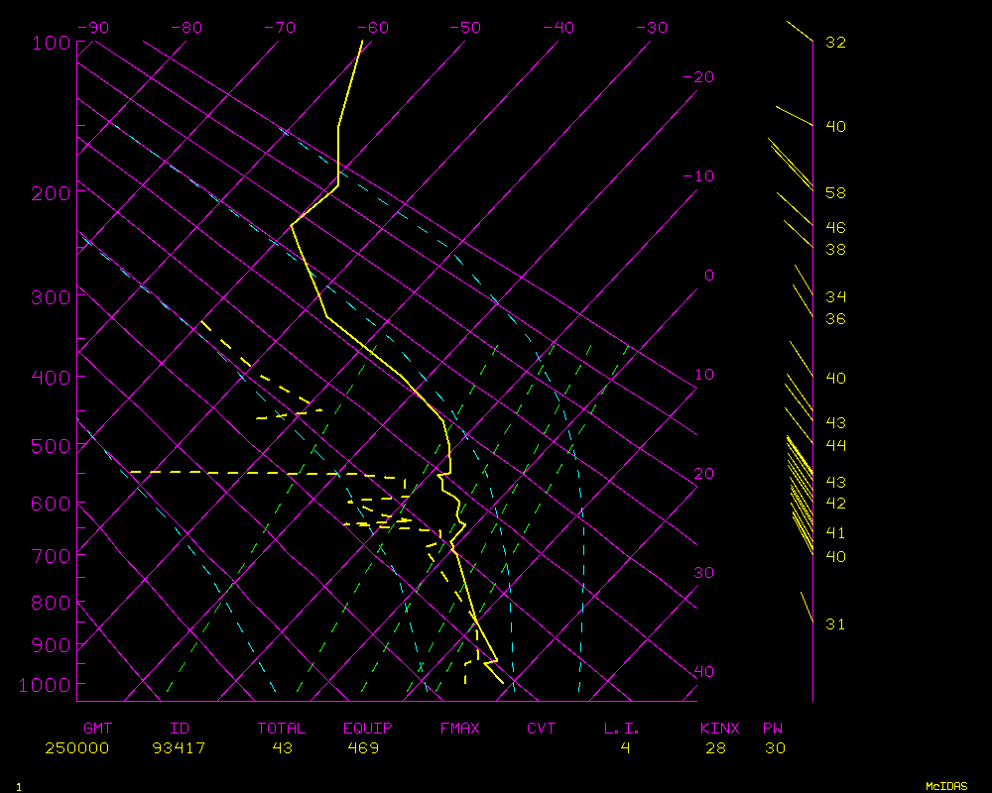Click the station ID value 93417
The width and height of the screenshot is (992, 793).
(x=179, y=748)
